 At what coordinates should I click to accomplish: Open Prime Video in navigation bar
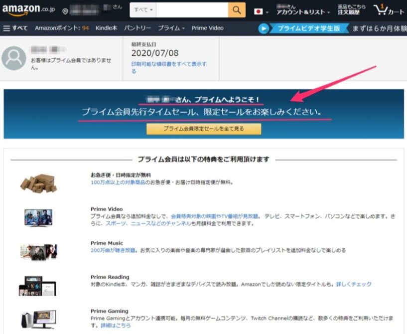point(207,28)
